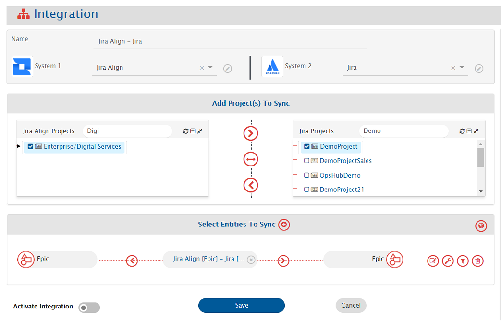The width and height of the screenshot is (501, 332).
Task: Select the OpsHubDemo project item
Action: [x=340, y=176]
